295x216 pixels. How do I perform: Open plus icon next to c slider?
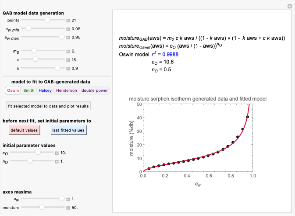[68, 60]
